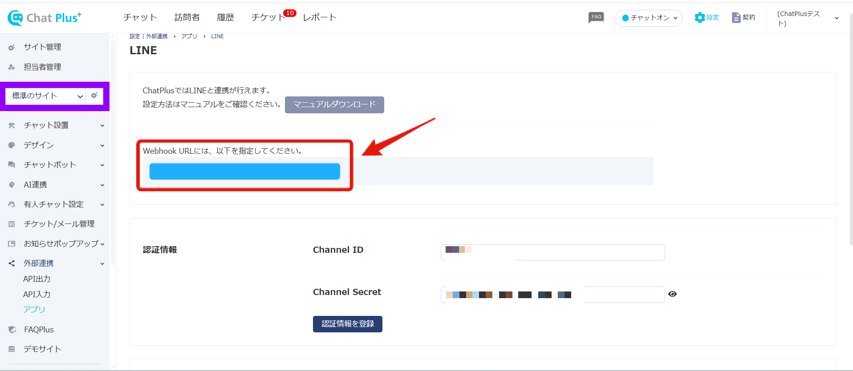
Task: Open the レポート tab
Action: coord(320,17)
